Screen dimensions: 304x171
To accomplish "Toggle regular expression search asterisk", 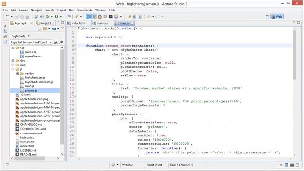I will pos(61,42).
